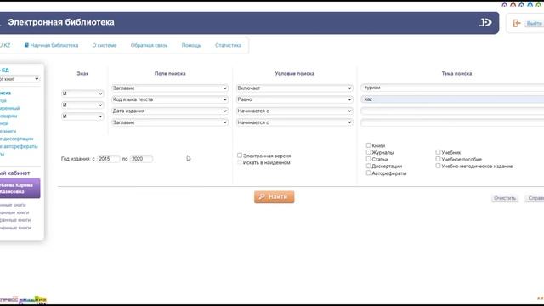
Task: Toggle the Статьи checkbox
Action: [x=368, y=159]
